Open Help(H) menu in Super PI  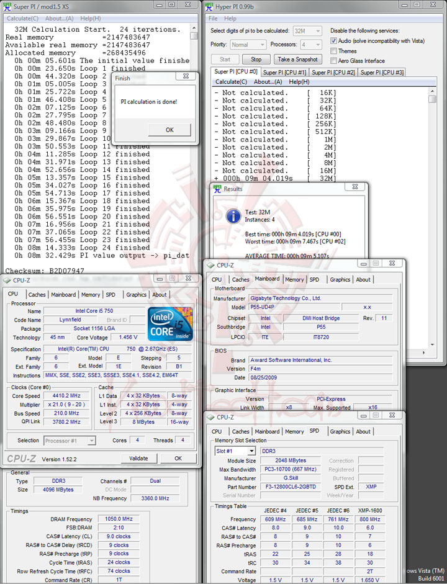pos(91,18)
